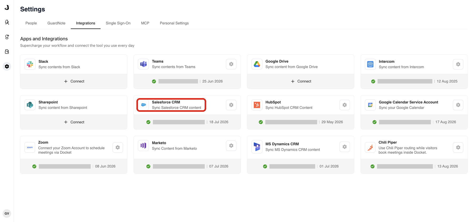Click the '08 Jun 2026' Zoom date
Image resolution: width=474 pixels, height=222 pixels.
pos(105,166)
